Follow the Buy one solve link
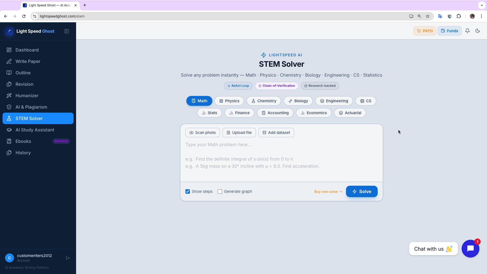Image resolution: width=487 pixels, height=274 pixels. [x=328, y=192]
